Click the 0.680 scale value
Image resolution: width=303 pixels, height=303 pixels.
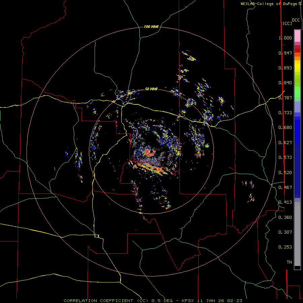[x=285, y=128]
